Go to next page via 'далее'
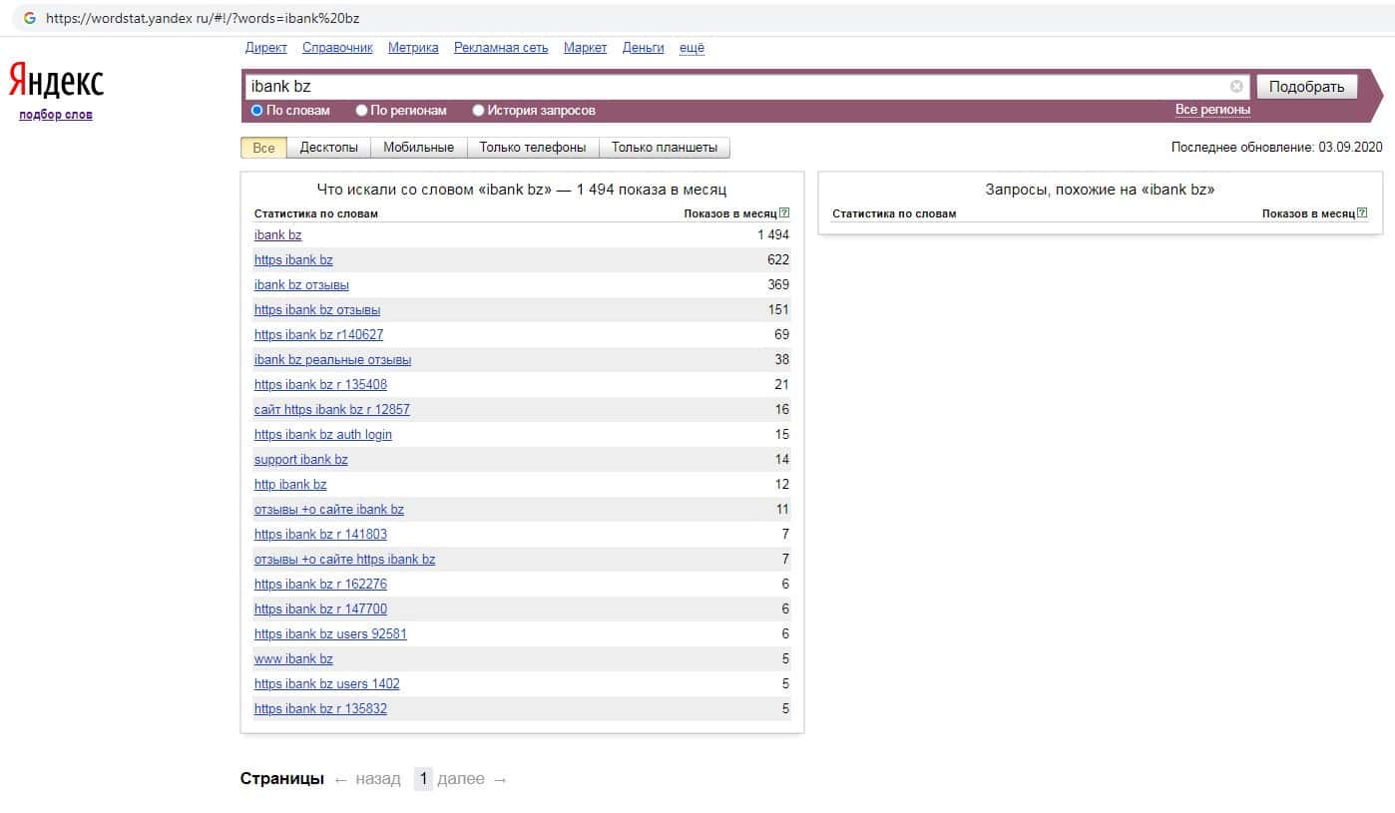This screenshot has width=1395, height=813. point(461,779)
